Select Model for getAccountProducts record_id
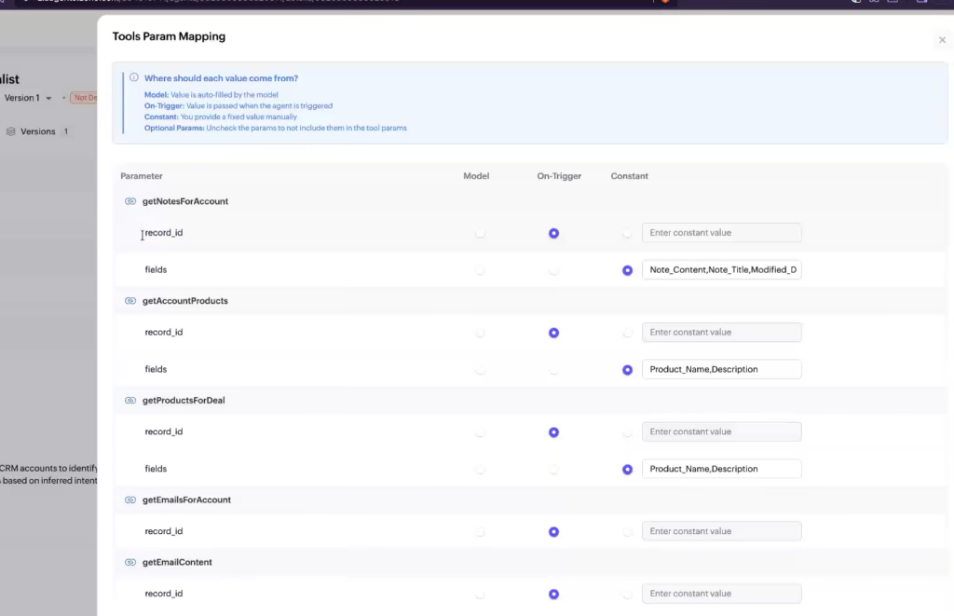Screen dimensions: 954x616 coord(480,333)
